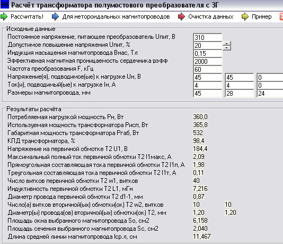
Task: Click the blue arrow icon for нетороидальных магнитопроводов
Action: 56,16
